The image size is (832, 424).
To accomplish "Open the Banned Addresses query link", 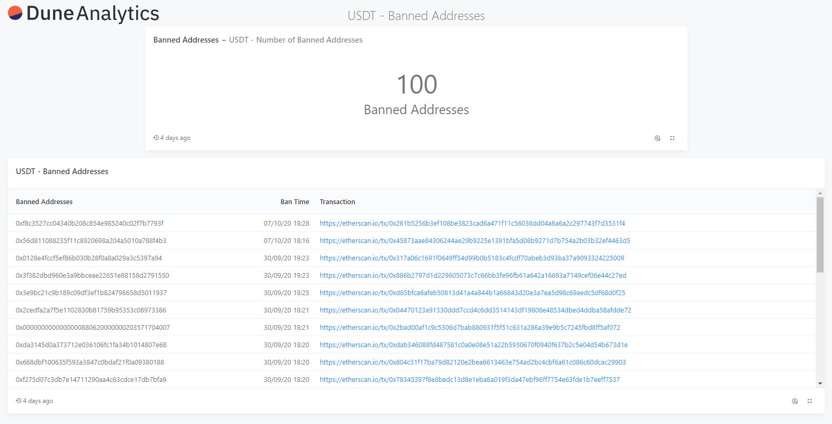I will [186, 40].
